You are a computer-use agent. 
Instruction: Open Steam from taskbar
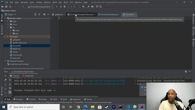point(107,107)
